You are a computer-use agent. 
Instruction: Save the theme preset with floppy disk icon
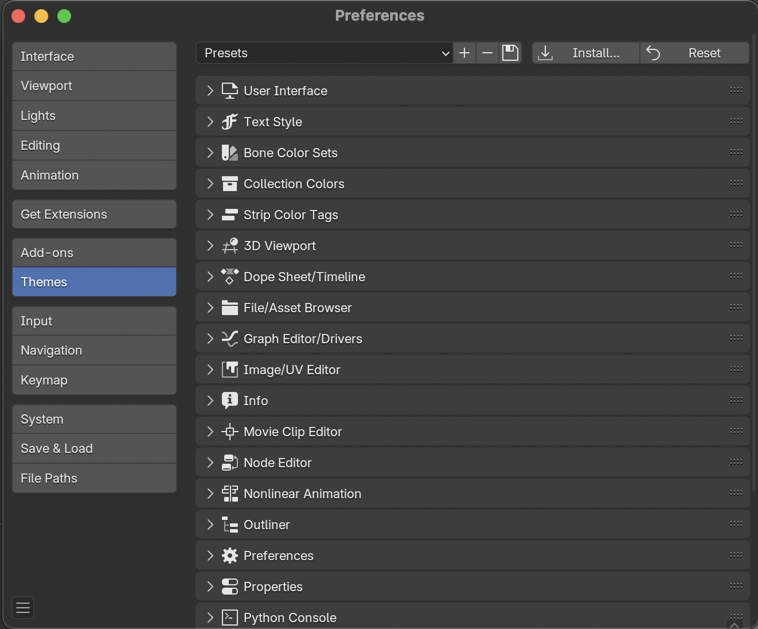pyautogui.click(x=510, y=53)
